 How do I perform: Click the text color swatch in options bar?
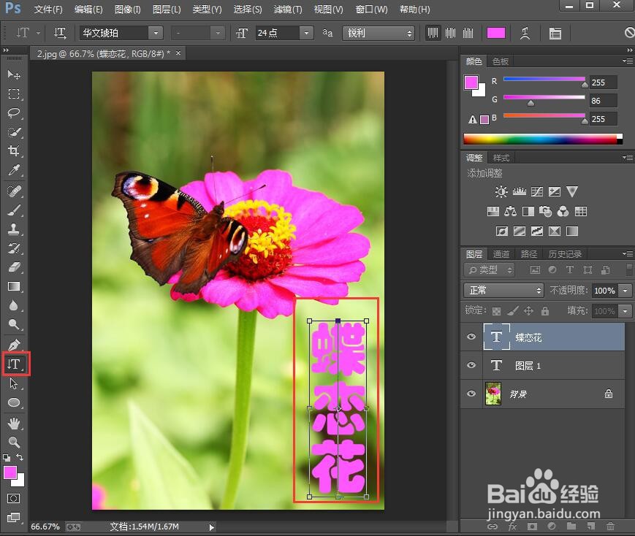pos(496,33)
